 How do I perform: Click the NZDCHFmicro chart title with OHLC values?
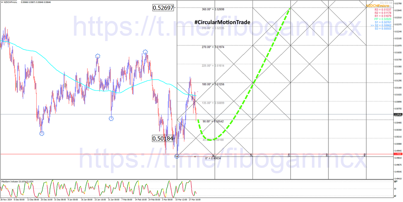pyautogui.click(x=26, y=2)
